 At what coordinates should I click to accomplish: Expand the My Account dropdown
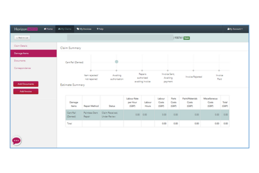(235, 29)
